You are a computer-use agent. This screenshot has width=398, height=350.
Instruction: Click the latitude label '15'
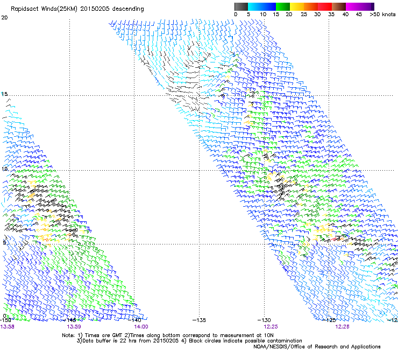point(4,94)
